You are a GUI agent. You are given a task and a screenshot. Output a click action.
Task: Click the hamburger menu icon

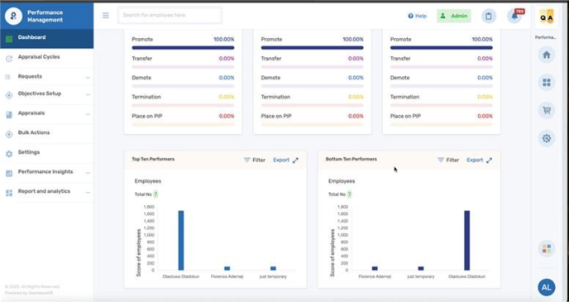tap(106, 15)
